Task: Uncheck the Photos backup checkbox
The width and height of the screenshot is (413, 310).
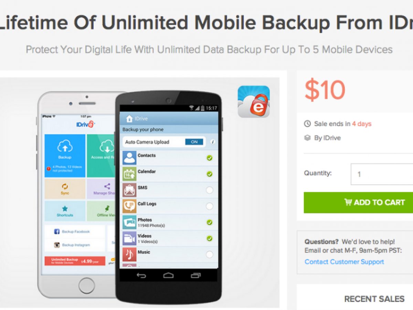Action: [209, 223]
